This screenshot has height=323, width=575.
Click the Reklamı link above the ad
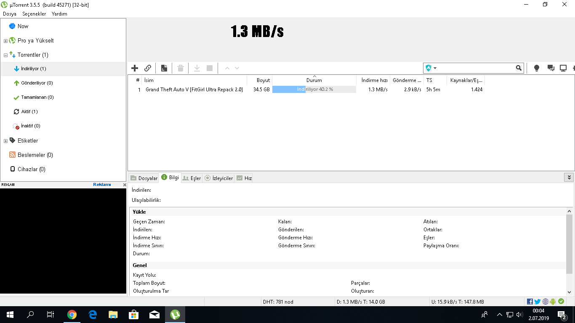102,184
